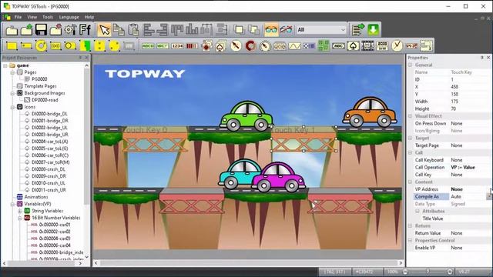Open the Tools menu
493x277 pixels.
click(x=48, y=17)
